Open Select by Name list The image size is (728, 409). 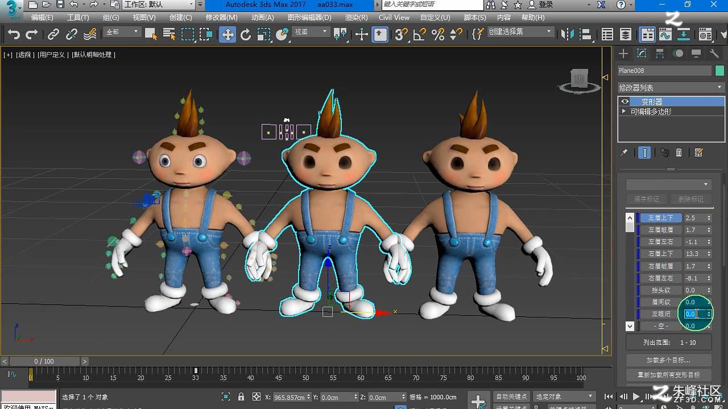click(x=169, y=34)
